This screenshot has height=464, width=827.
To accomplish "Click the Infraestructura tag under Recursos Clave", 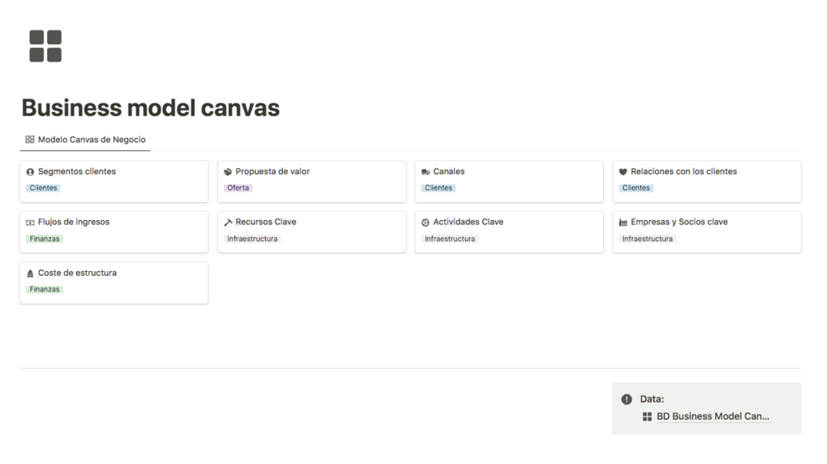I will pyautogui.click(x=253, y=239).
